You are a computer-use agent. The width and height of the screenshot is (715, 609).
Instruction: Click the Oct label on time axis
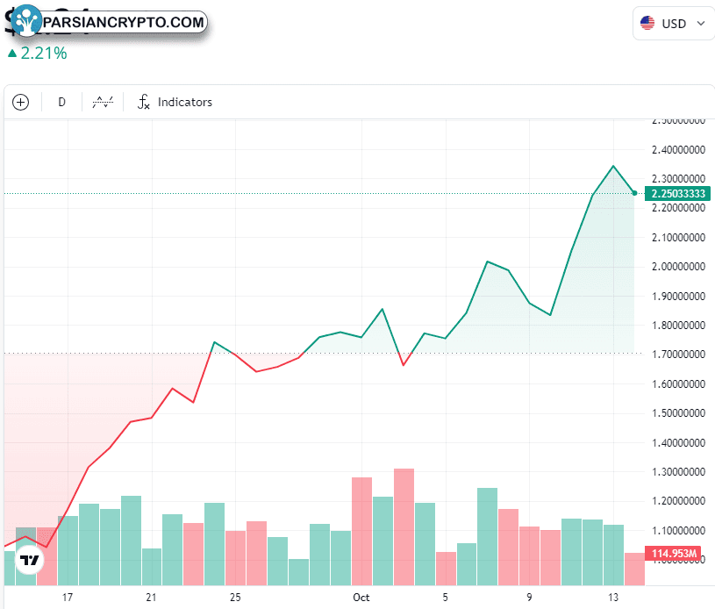361,597
